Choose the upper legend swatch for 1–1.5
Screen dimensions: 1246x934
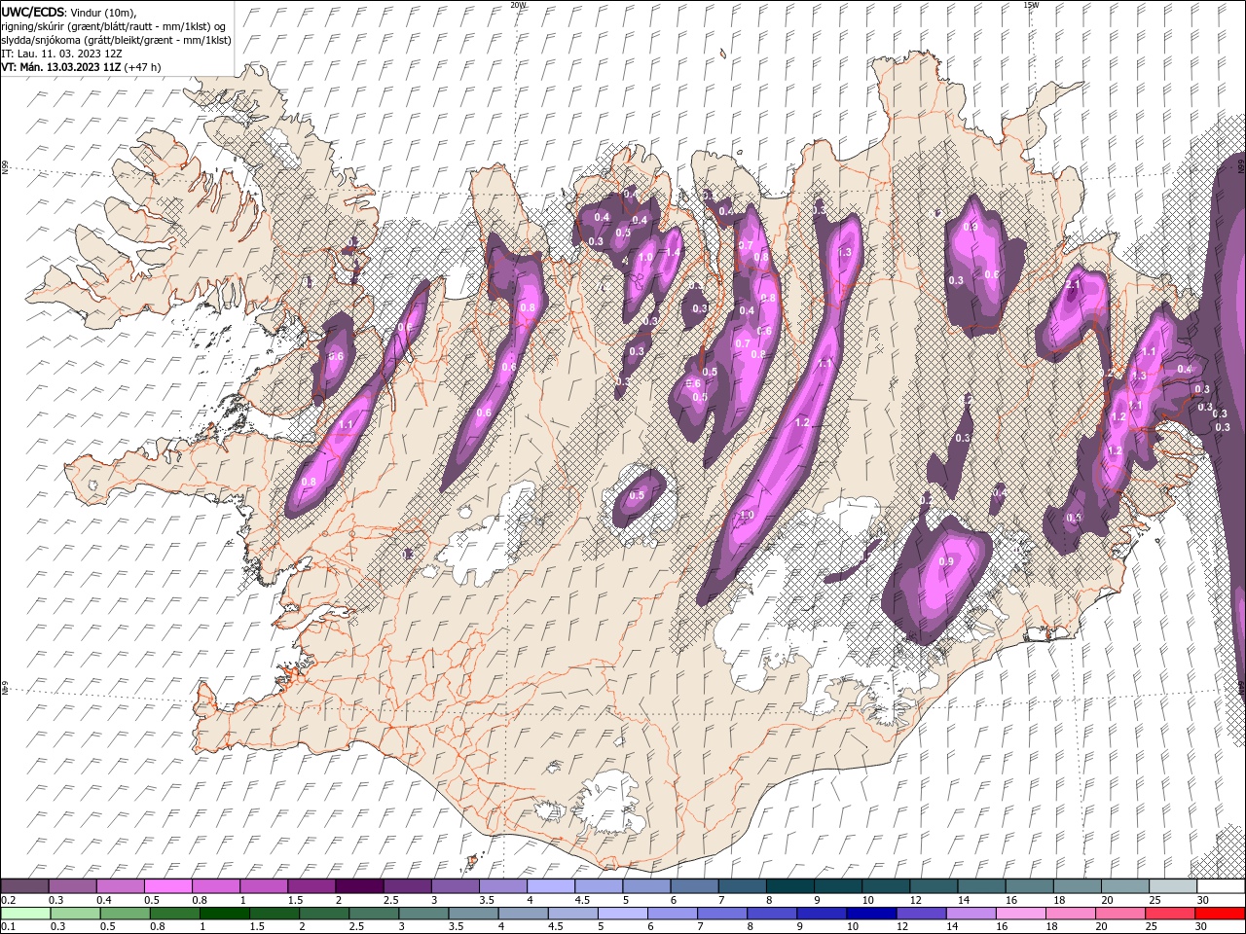click(264, 886)
